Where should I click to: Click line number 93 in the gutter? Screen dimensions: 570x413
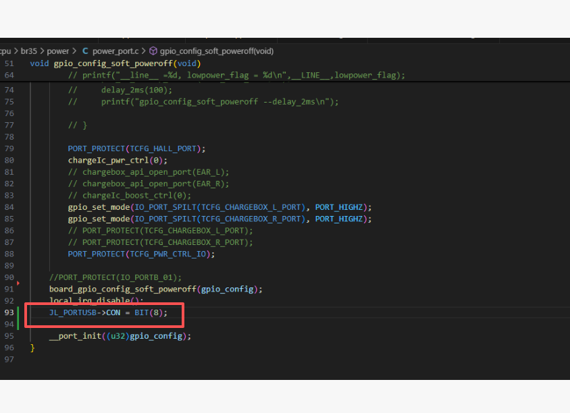[x=9, y=312]
